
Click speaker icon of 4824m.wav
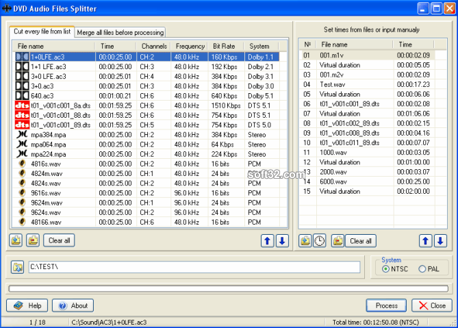coord(22,173)
